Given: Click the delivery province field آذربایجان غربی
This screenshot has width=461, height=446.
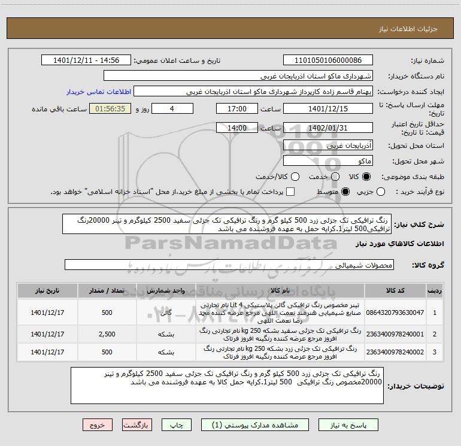Looking at the screenshot, I should click(328, 145).
